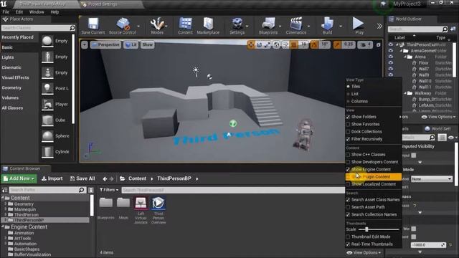459x258 pixels.
Task: Open the None mode combo box
Action: coord(432,178)
